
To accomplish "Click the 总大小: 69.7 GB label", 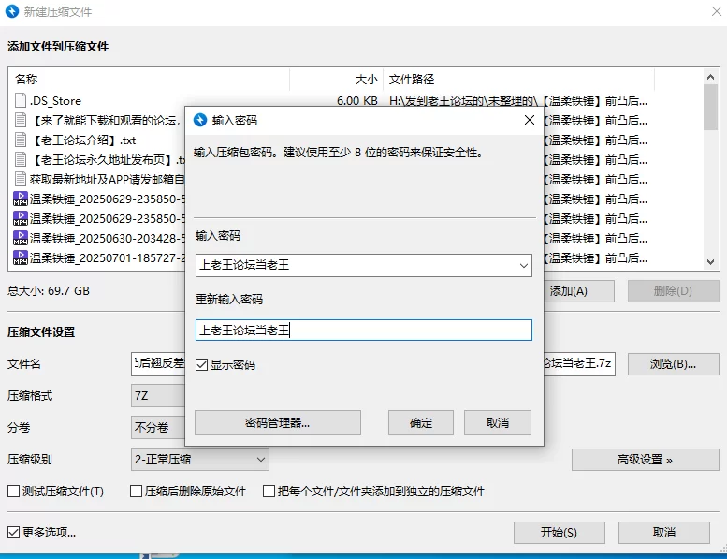I will (x=49, y=291).
